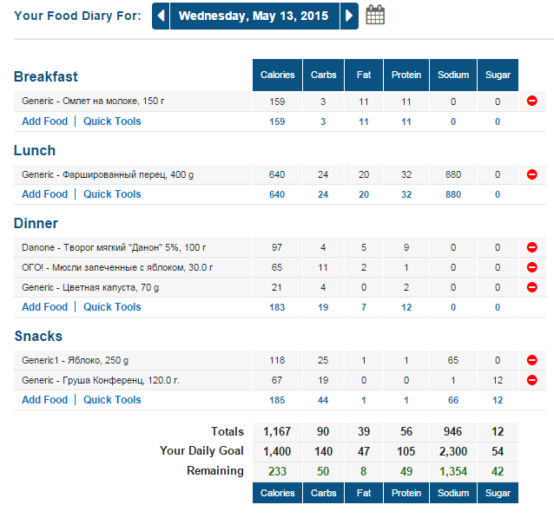
Task: Remove Груша Конференц snack entry
Action: point(531,380)
